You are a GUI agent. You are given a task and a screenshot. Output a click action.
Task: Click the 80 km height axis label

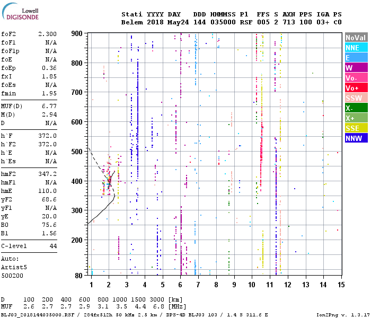point(78,276)
